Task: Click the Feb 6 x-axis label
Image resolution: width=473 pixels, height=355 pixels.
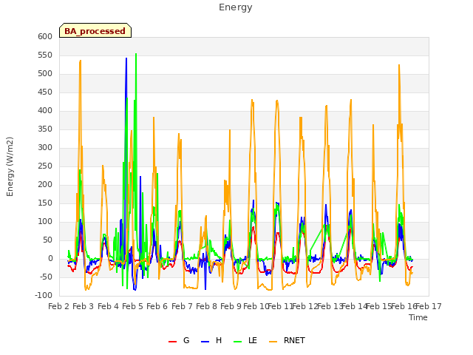Action: (157, 306)
